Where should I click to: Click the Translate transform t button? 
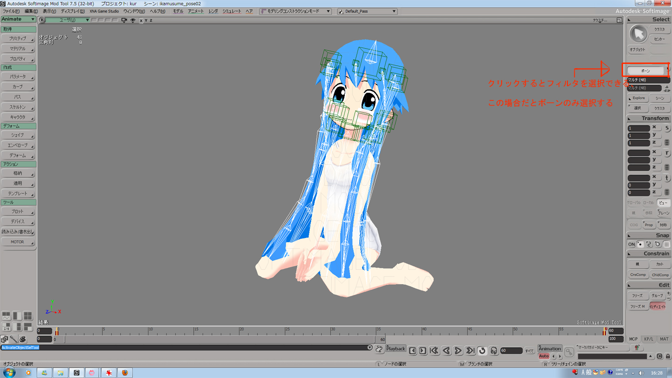point(667,178)
